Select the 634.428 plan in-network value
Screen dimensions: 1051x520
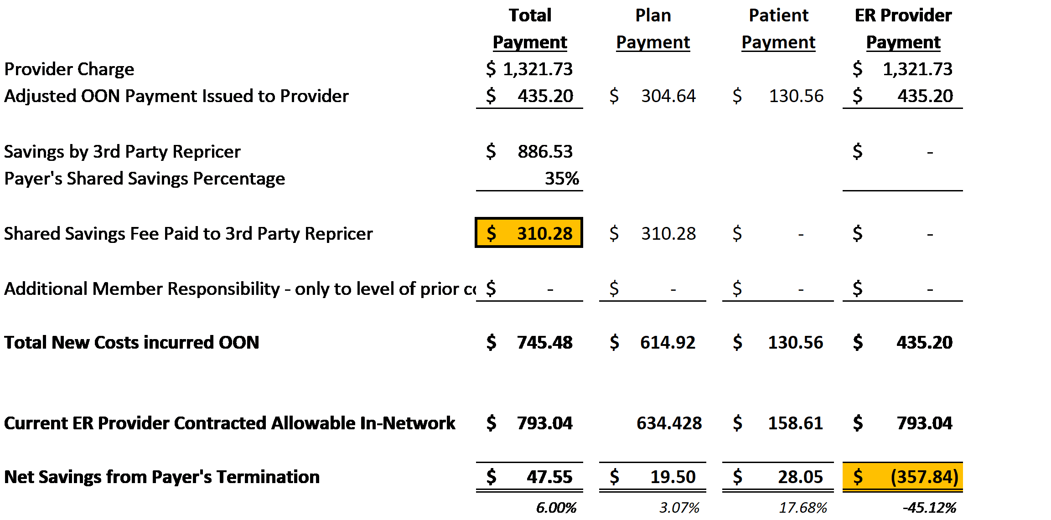(669, 423)
